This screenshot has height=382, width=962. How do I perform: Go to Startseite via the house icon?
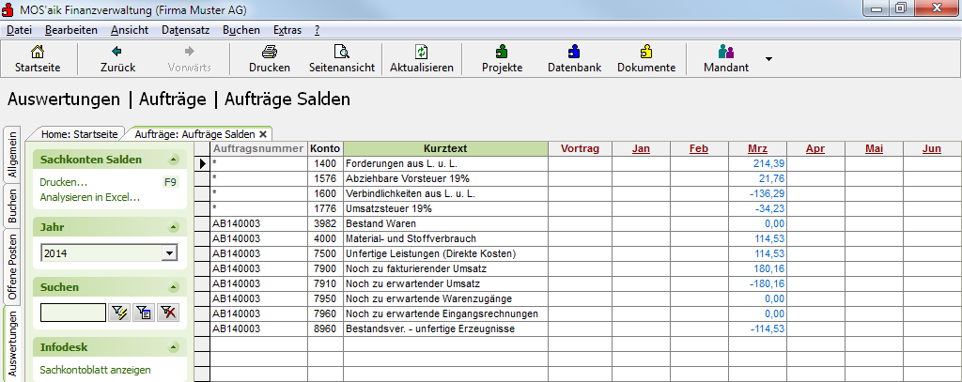pos(38,53)
